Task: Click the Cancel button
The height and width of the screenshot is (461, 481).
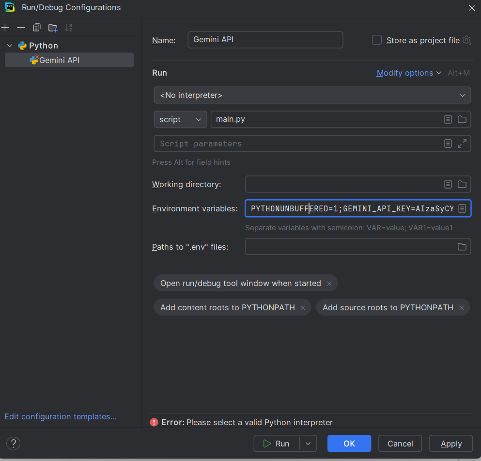Action: [x=400, y=444]
